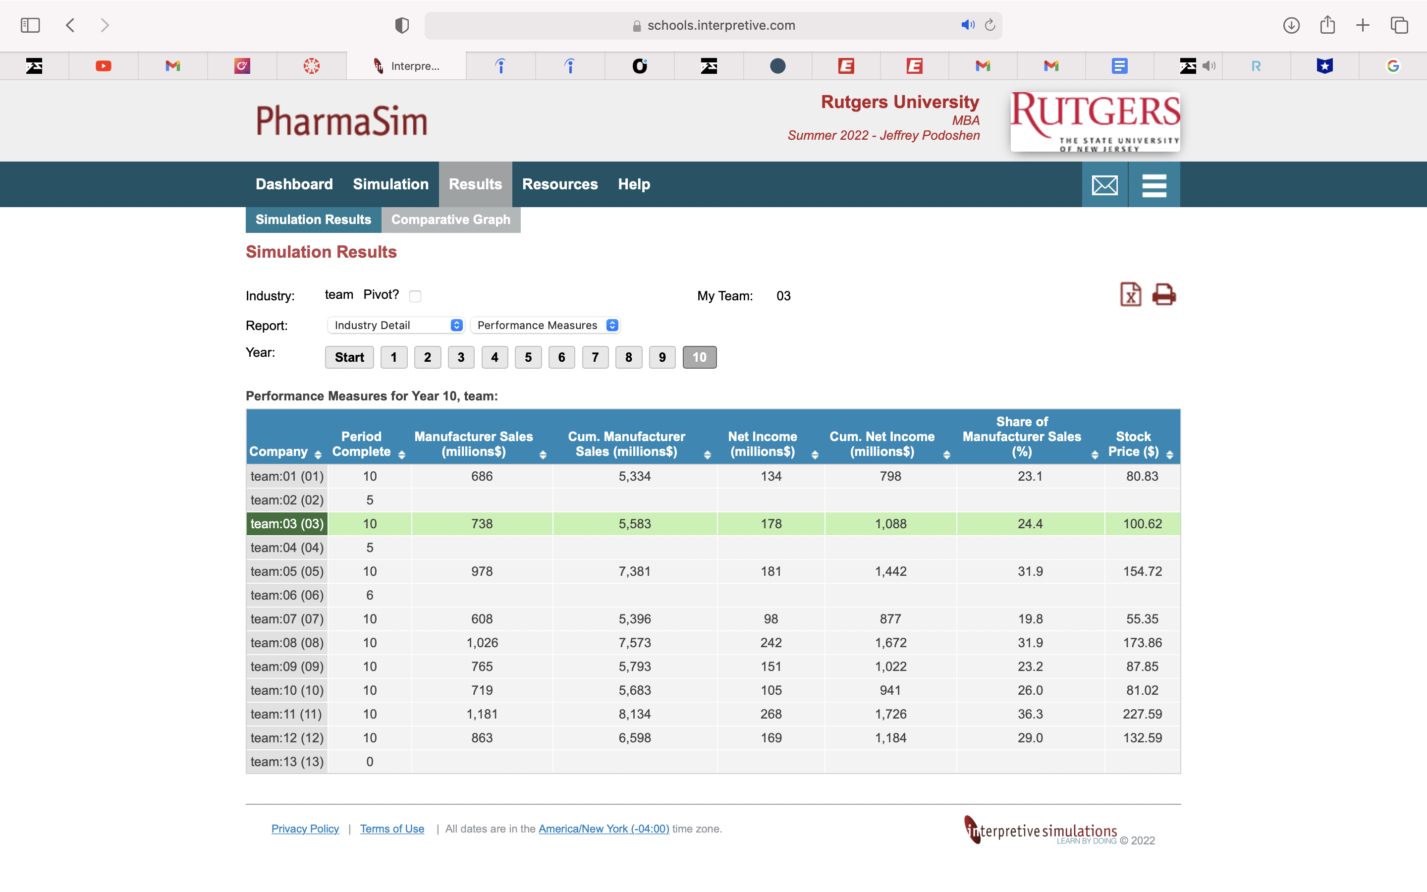The image size is (1427, 892).
Task: Open the Terms of Use link
Action: point(392,829)
